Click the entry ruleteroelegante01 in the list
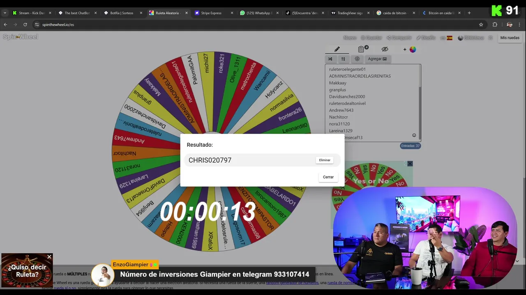 click(x=347, y=69)
